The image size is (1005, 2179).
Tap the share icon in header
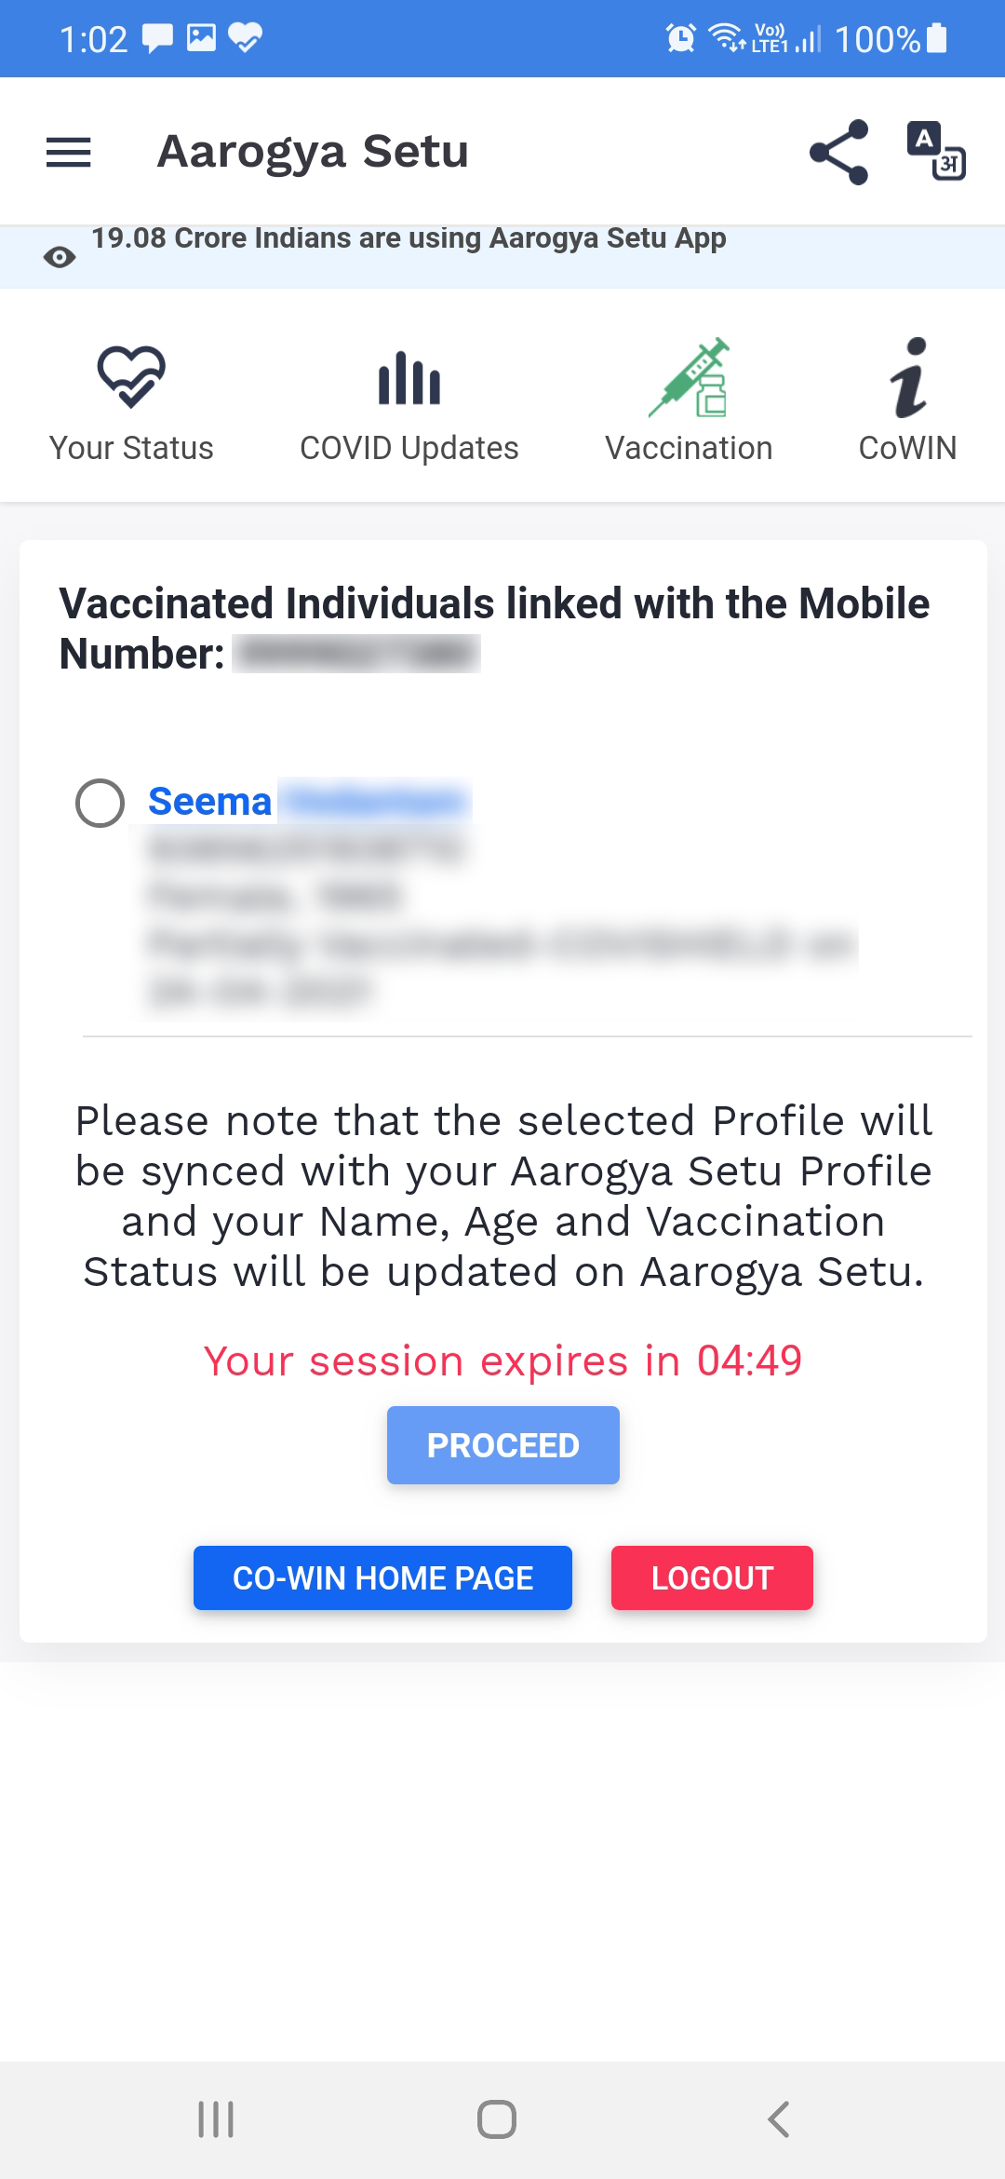click(x=838, y=152)
